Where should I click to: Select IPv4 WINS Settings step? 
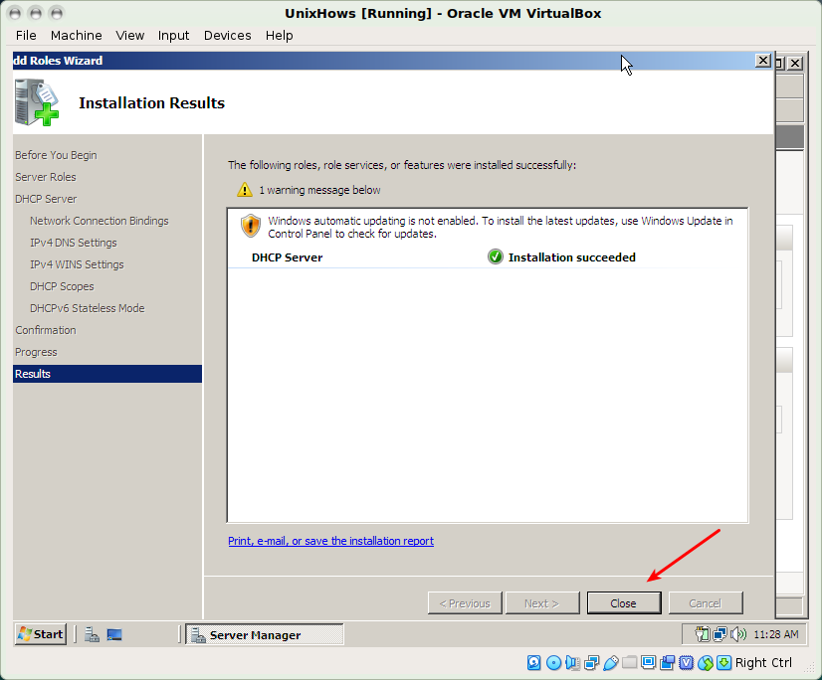(x=77, y=264)
